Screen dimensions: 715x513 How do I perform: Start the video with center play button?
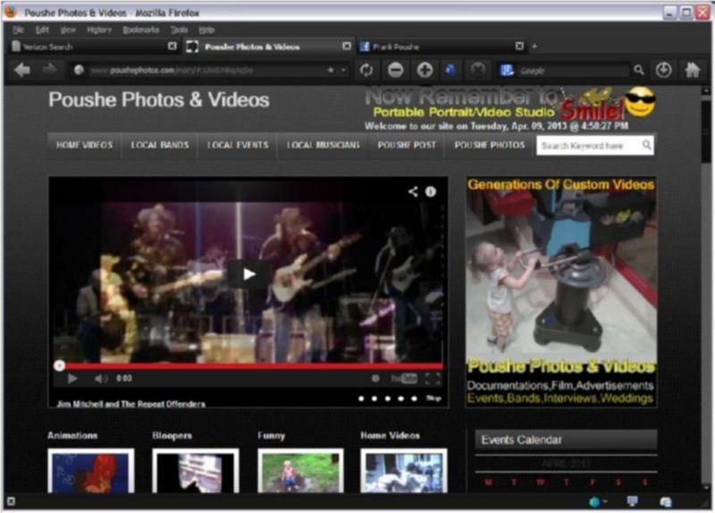click(248, 274)
